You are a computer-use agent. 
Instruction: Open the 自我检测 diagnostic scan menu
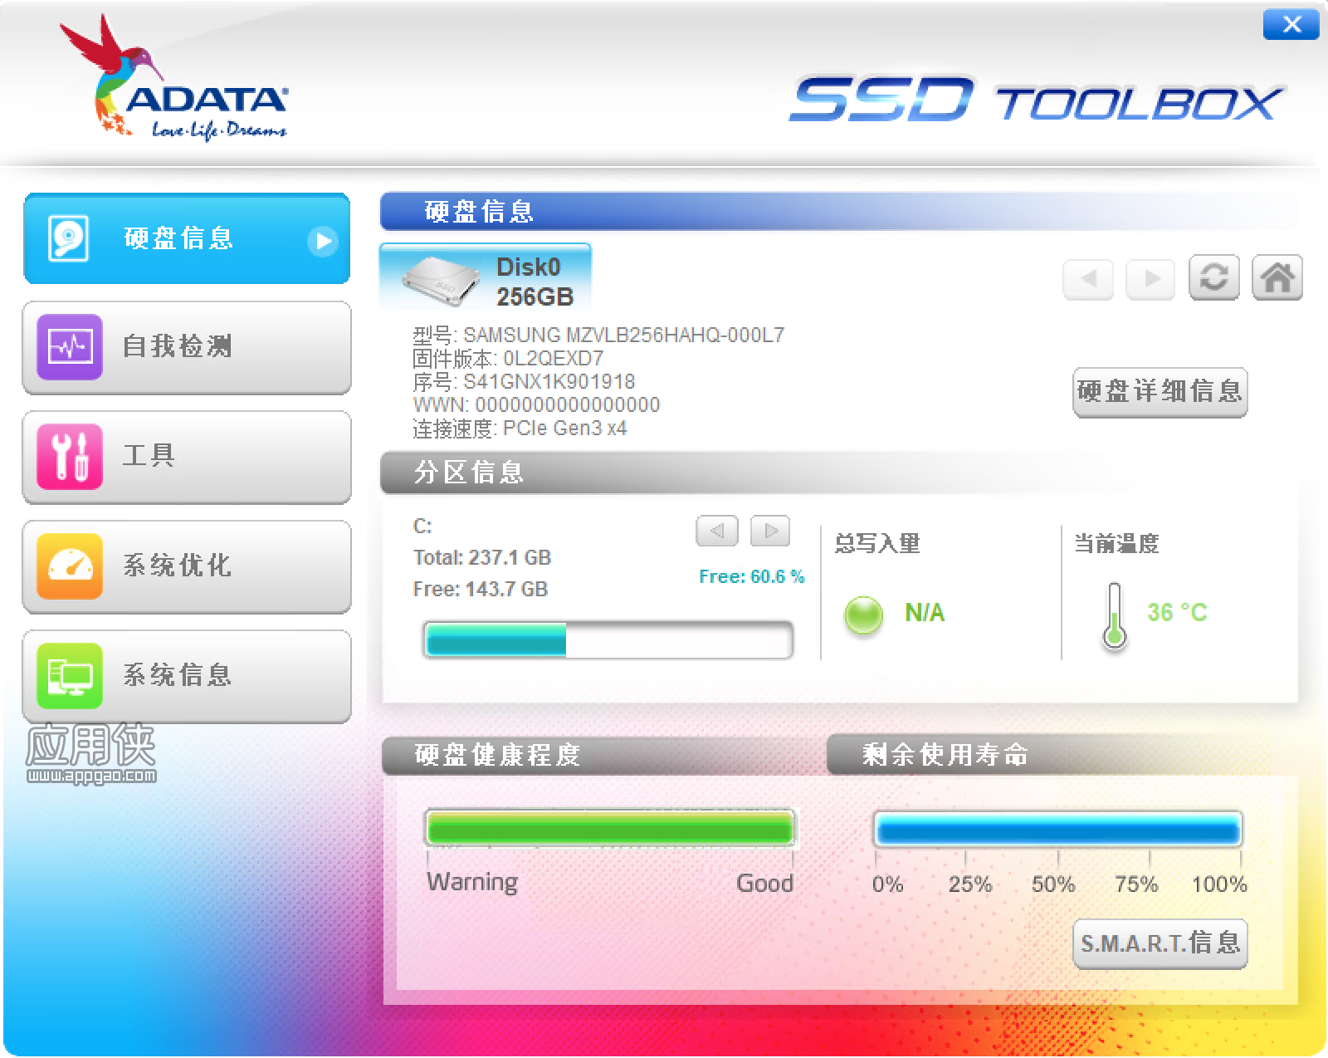coord(187,347)
